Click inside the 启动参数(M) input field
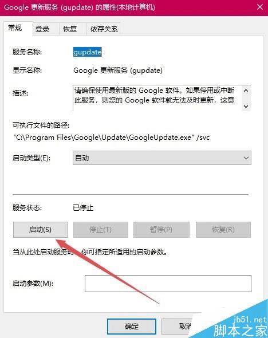The width and height of the screenshot is (268, 338). 168,284
